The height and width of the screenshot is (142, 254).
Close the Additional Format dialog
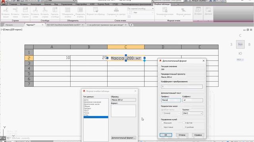(204, 61)
